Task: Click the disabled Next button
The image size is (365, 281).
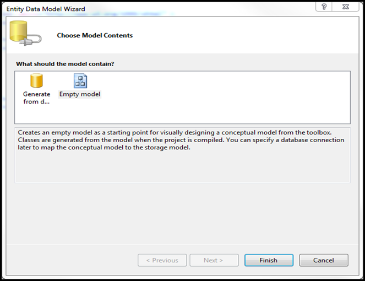Action: [214, 260]
